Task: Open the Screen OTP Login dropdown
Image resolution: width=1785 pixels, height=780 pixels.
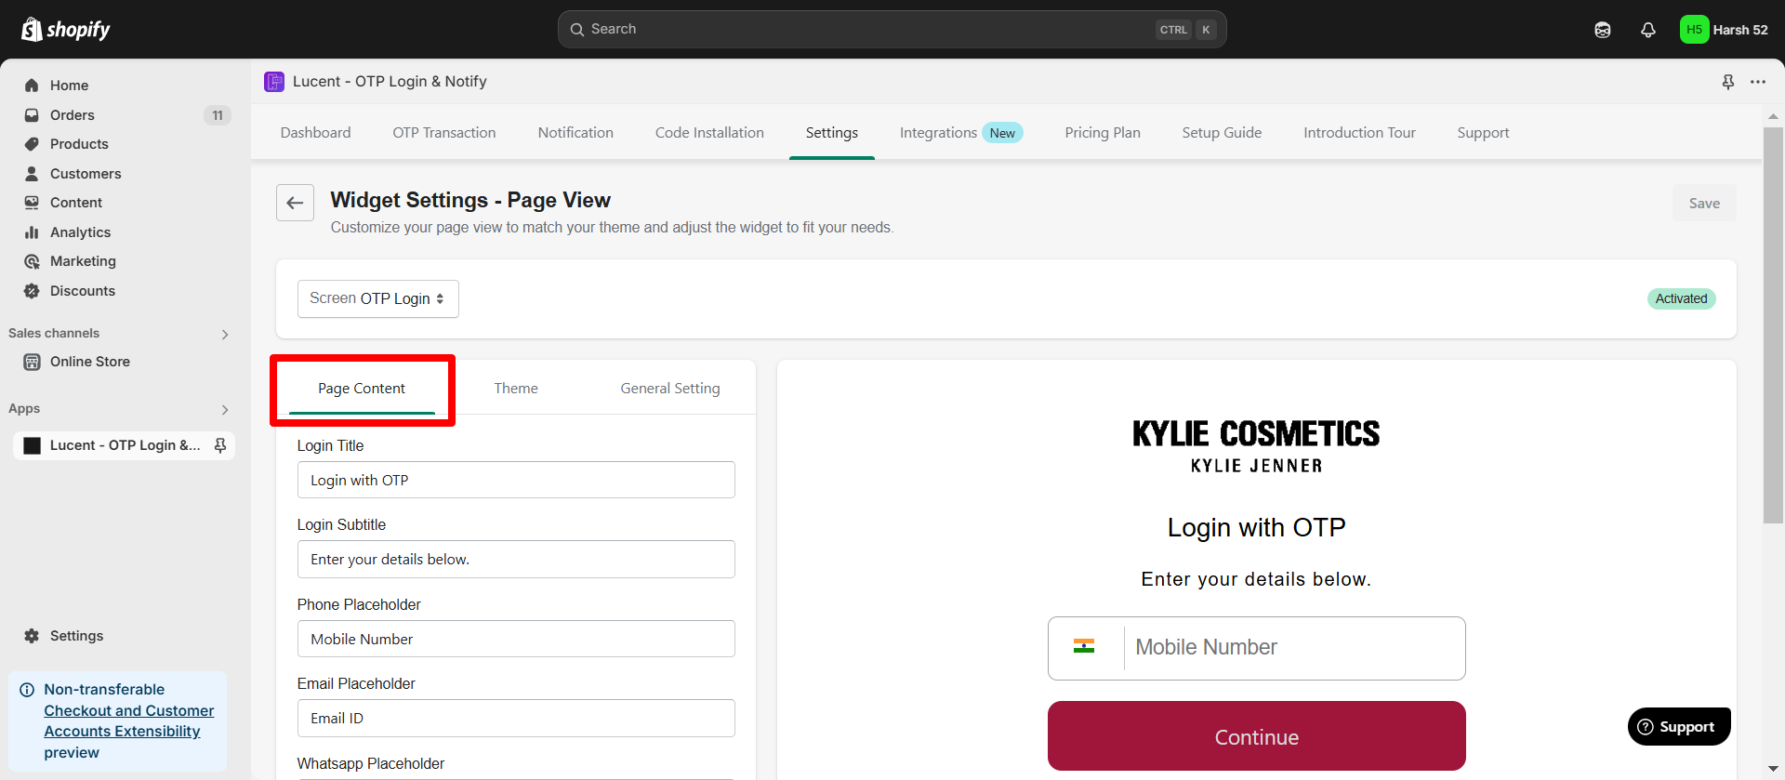Action: tap(377, 298)
